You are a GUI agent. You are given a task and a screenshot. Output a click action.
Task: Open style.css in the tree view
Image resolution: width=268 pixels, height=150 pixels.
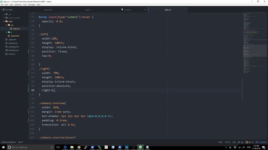pos(16,29)
